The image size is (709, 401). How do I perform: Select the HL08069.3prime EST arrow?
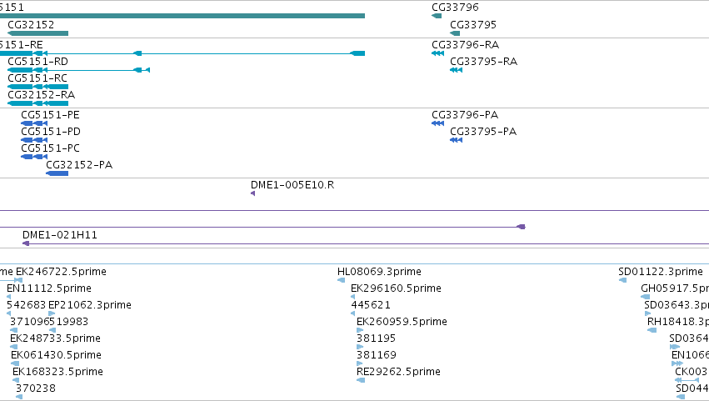pyautogui.click(x=341, y=280)
